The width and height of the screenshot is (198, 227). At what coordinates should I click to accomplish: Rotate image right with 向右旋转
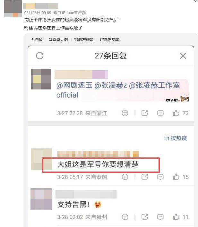click(109, 39)
